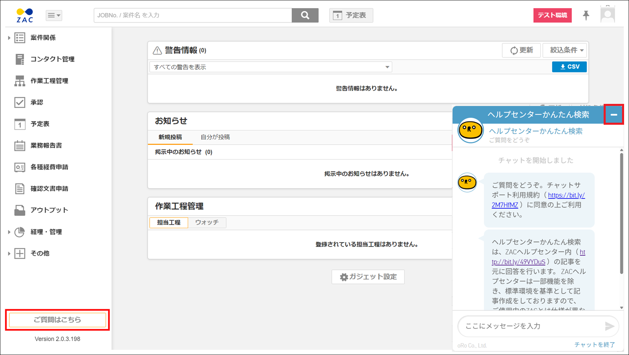Screen dimensions: 629x355
Task: Click the その他 plus box icon
Action: [x=20, y=254]
